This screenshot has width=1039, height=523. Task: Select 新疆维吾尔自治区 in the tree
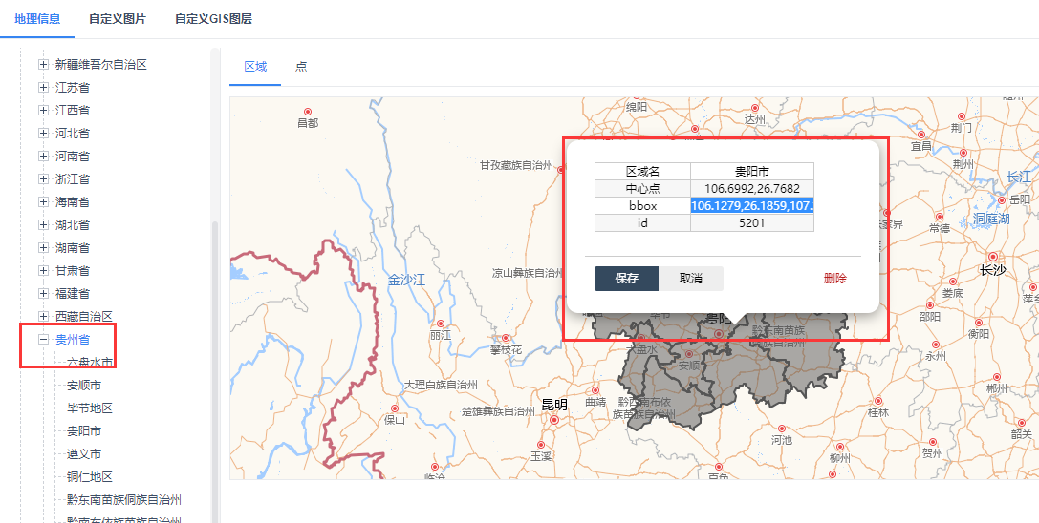pyautogui.click(x=100, y=64)
